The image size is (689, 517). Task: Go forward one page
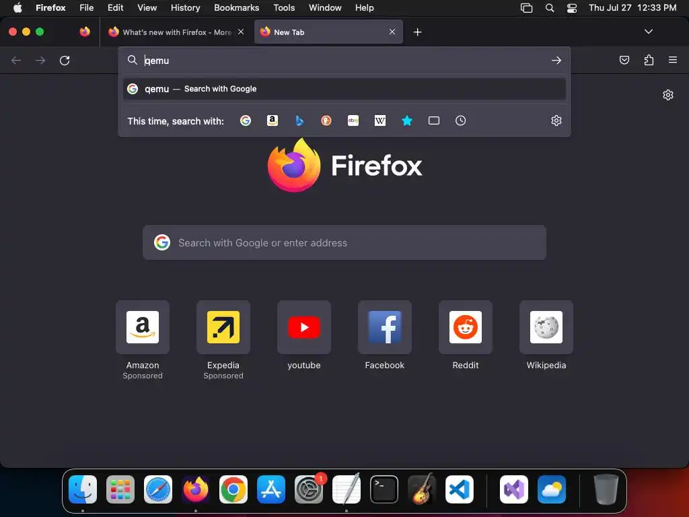coord(40,60)
